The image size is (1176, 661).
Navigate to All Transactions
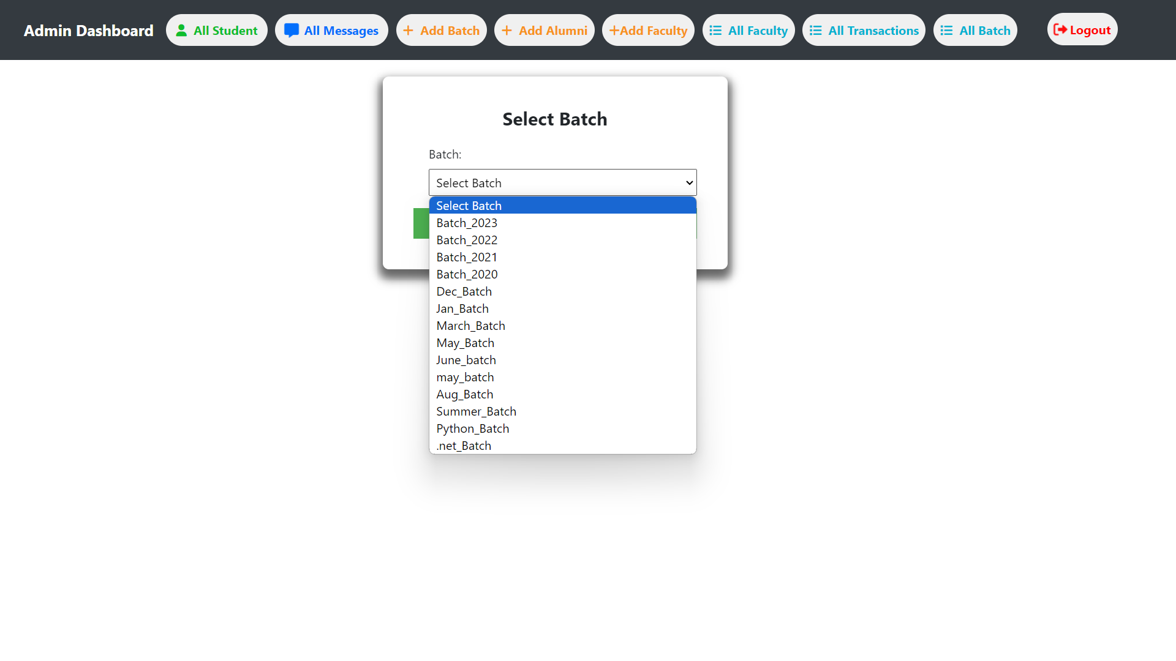[864, 29]
